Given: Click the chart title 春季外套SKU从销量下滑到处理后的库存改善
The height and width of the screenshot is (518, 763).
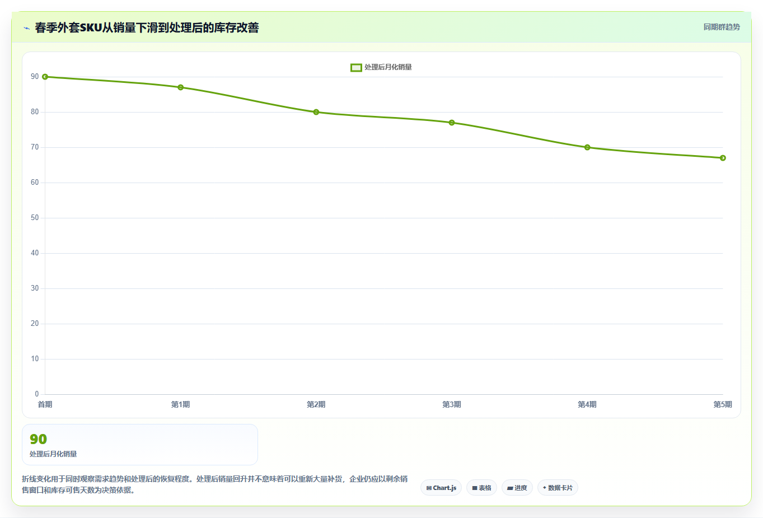Looking at the screenshot, I should pyautogui.click(x=147, y=28).
